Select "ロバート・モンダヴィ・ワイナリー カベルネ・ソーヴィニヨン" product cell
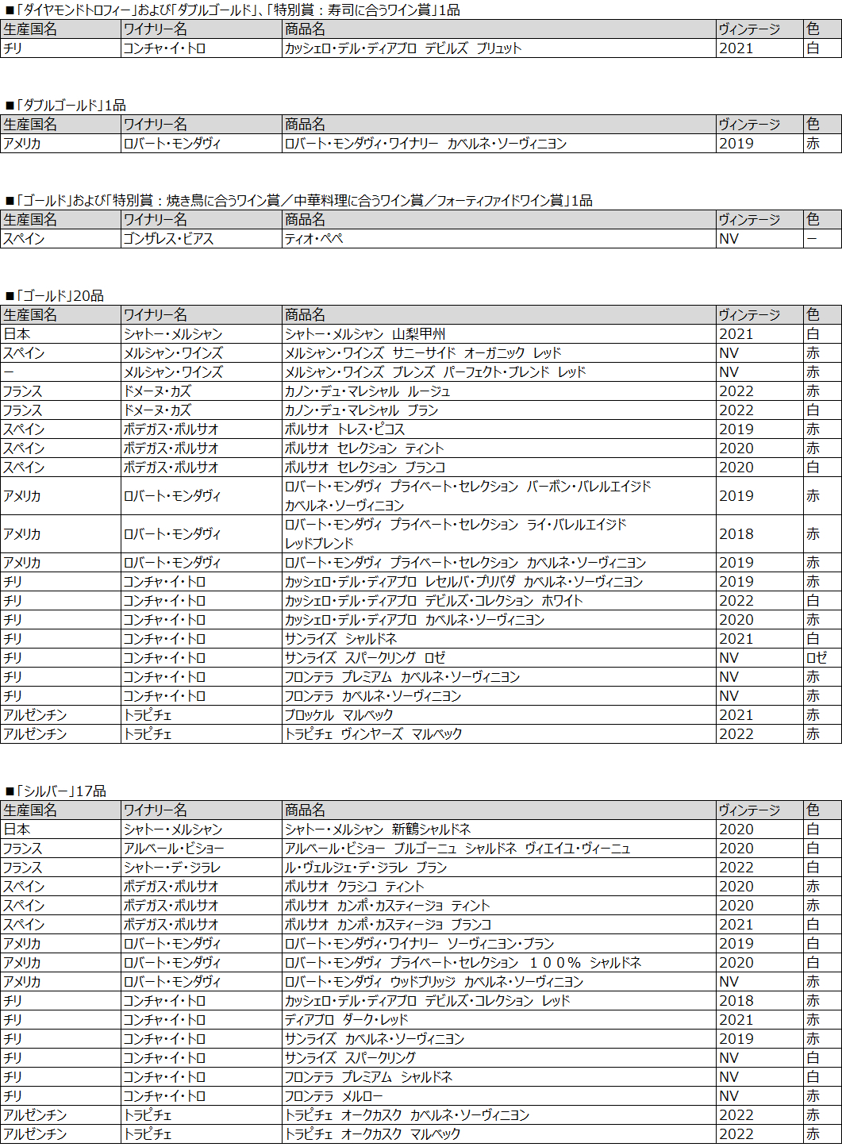 (425, 144)
